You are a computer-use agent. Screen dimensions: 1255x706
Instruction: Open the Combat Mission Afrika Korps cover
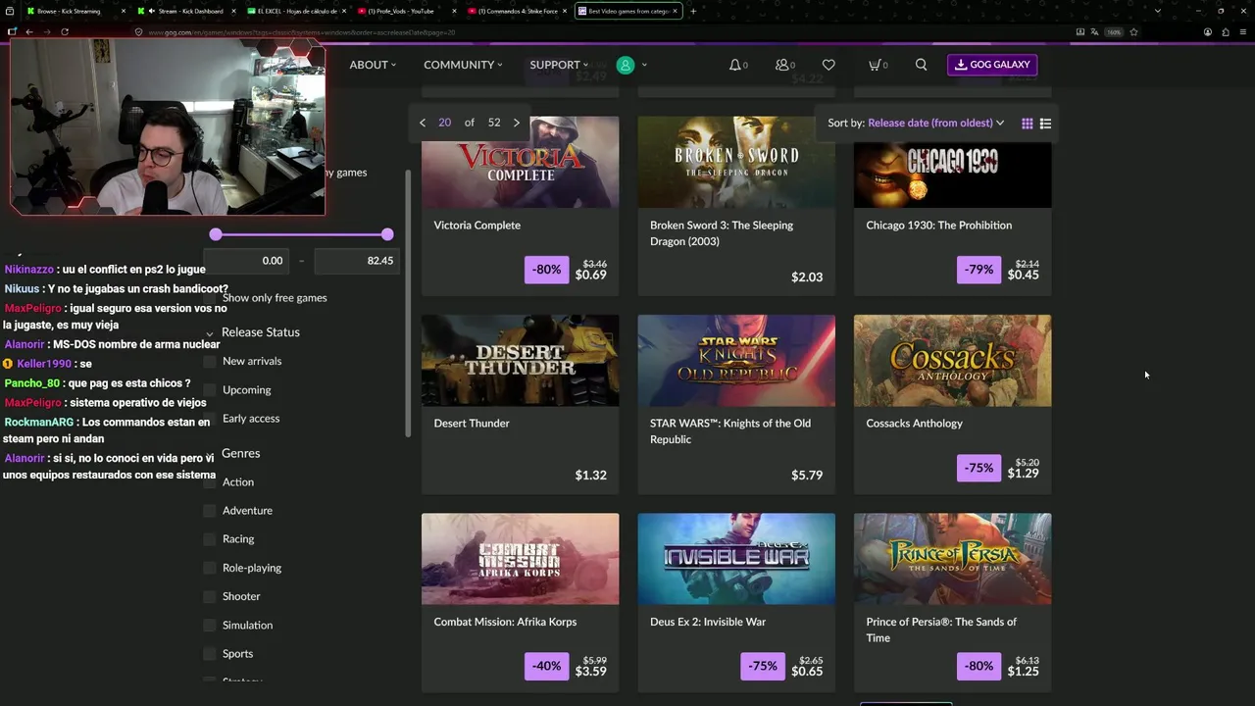click(520, 559)
